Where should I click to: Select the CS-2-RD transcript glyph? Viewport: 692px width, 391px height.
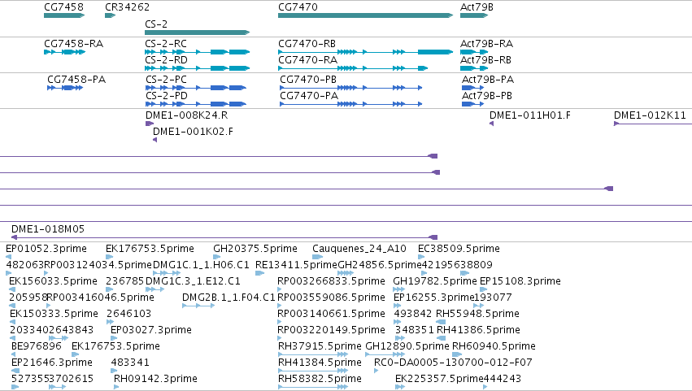click(x=198, y=68)
